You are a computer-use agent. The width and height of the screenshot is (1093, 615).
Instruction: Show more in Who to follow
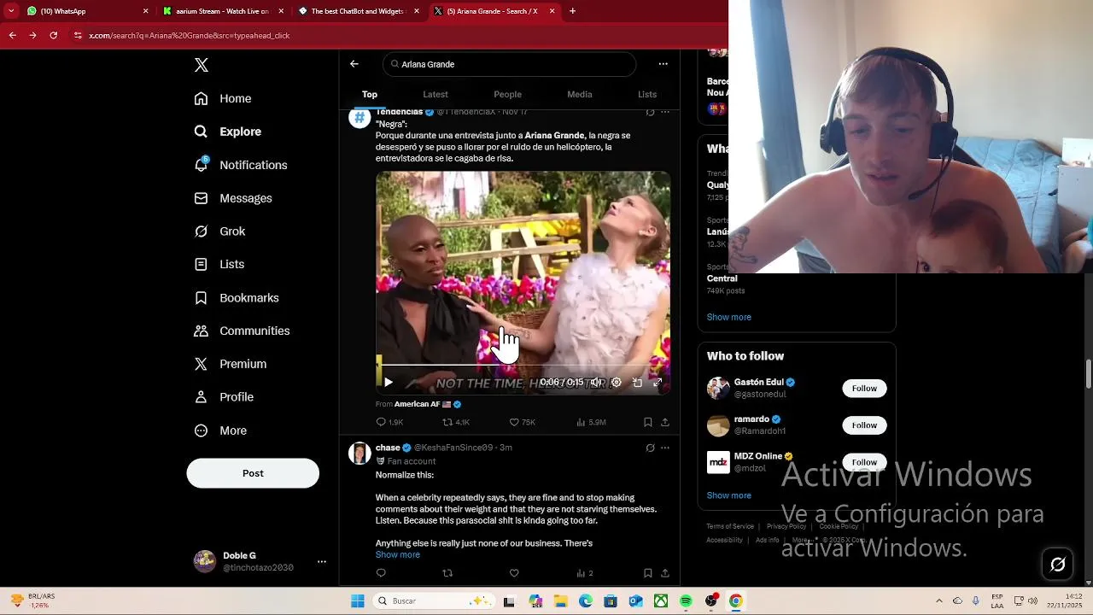728,495
